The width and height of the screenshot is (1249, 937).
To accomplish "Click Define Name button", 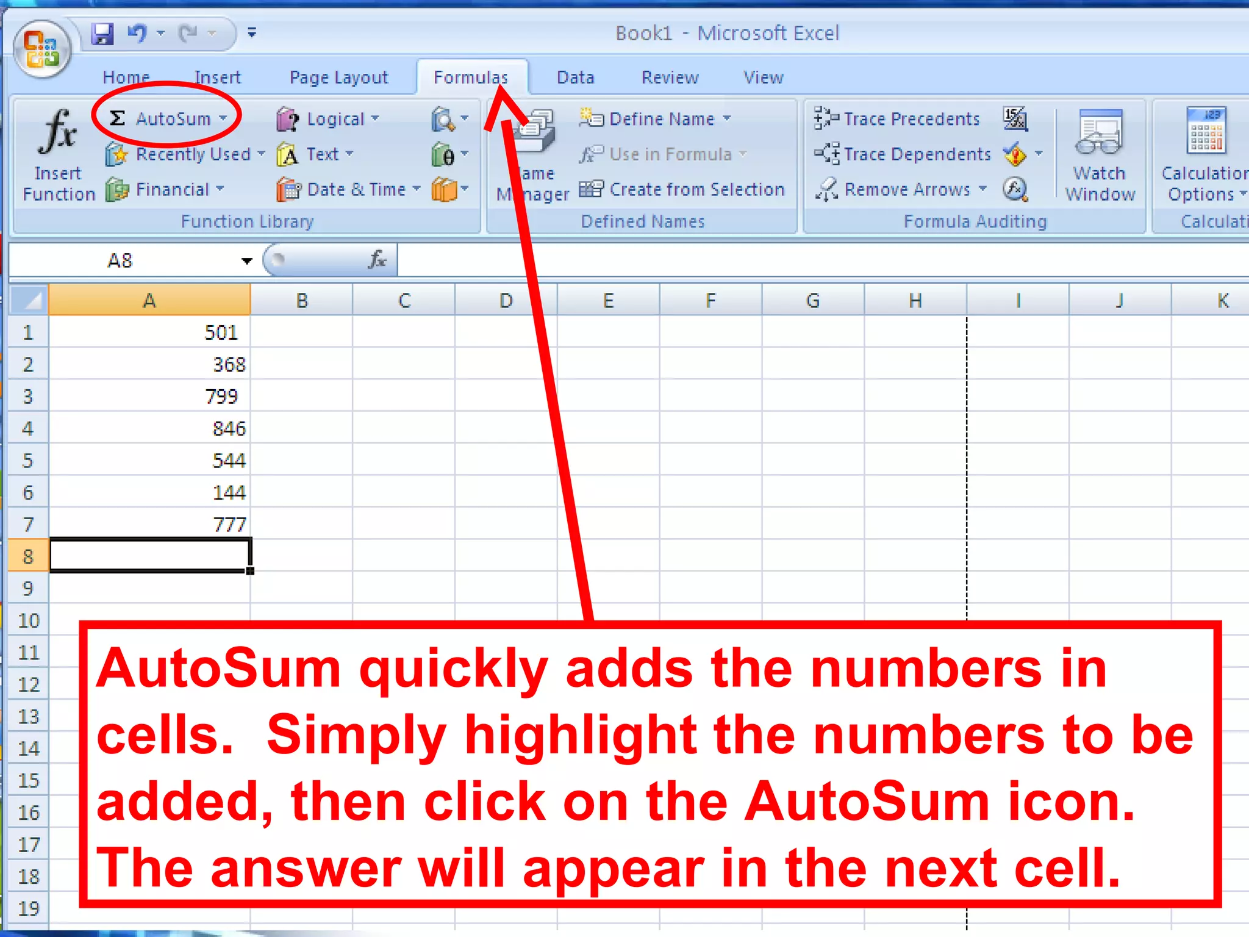I will point(655,118).
